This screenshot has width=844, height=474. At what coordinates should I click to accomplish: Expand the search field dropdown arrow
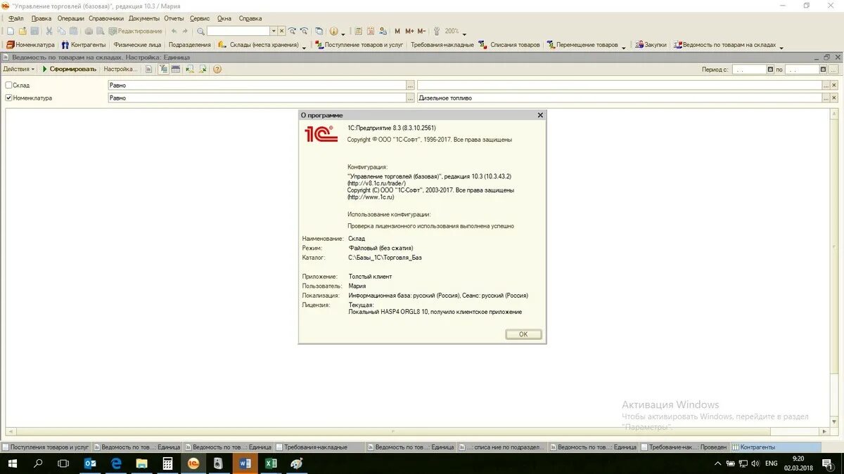click(x=274, y=31)
